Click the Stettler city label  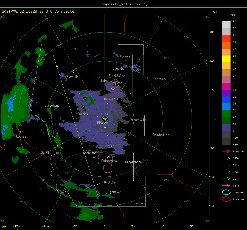pyautogui.click(x=160, y=79)
